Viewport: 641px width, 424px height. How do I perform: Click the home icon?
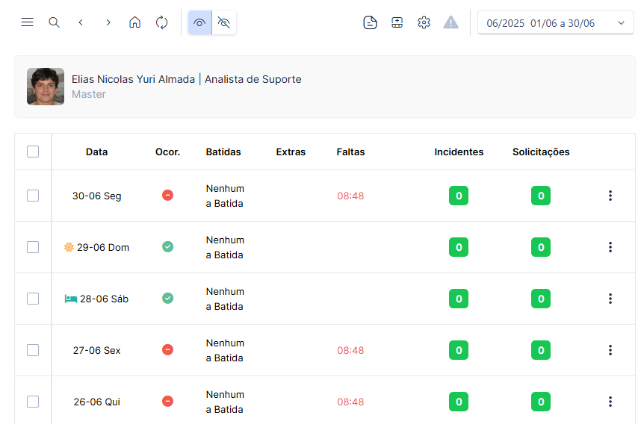135,22
